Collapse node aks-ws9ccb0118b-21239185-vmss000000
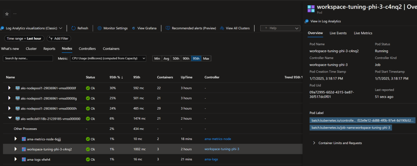 (10, 119)
